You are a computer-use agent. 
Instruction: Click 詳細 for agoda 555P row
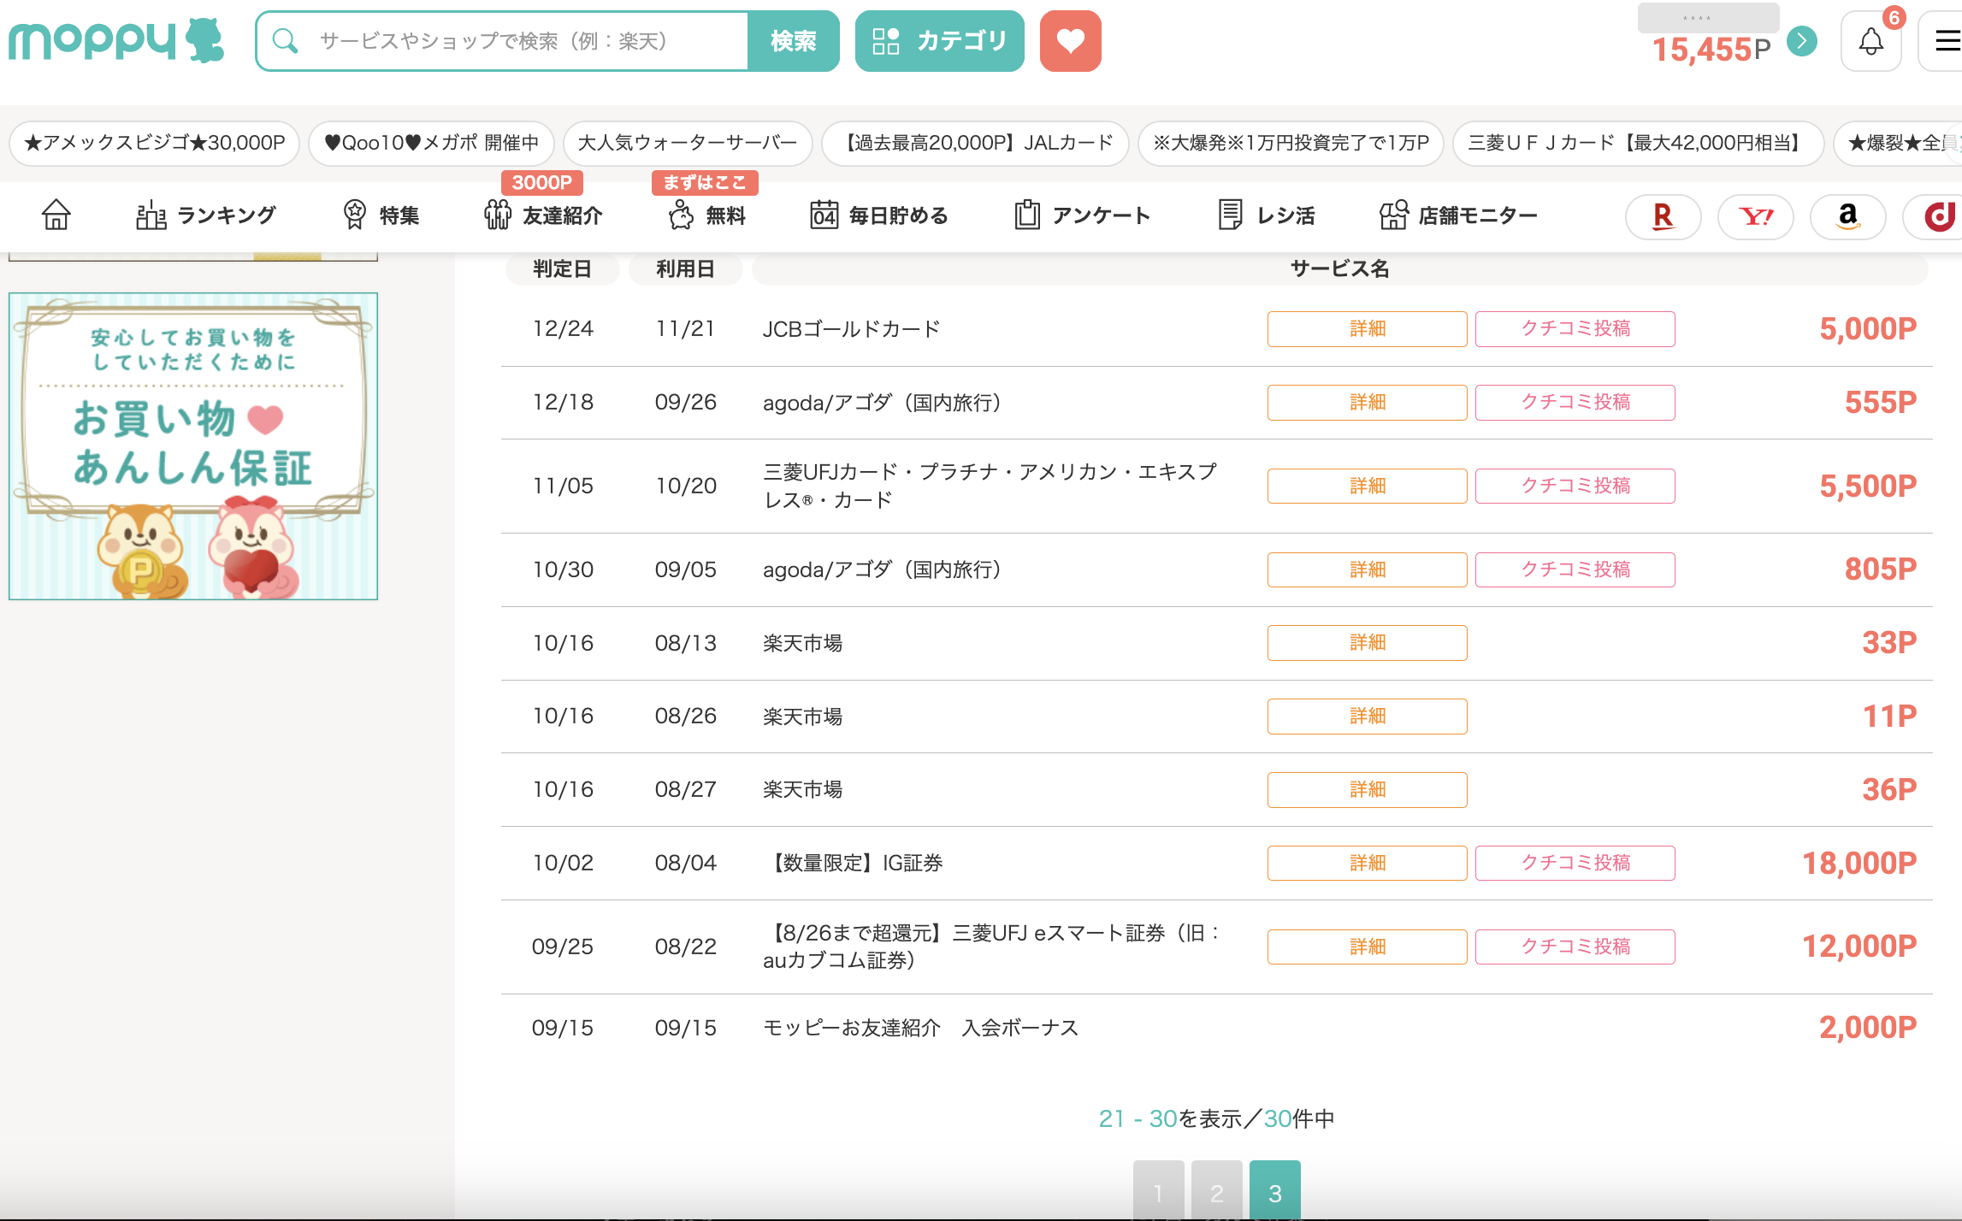point(1367,403)
